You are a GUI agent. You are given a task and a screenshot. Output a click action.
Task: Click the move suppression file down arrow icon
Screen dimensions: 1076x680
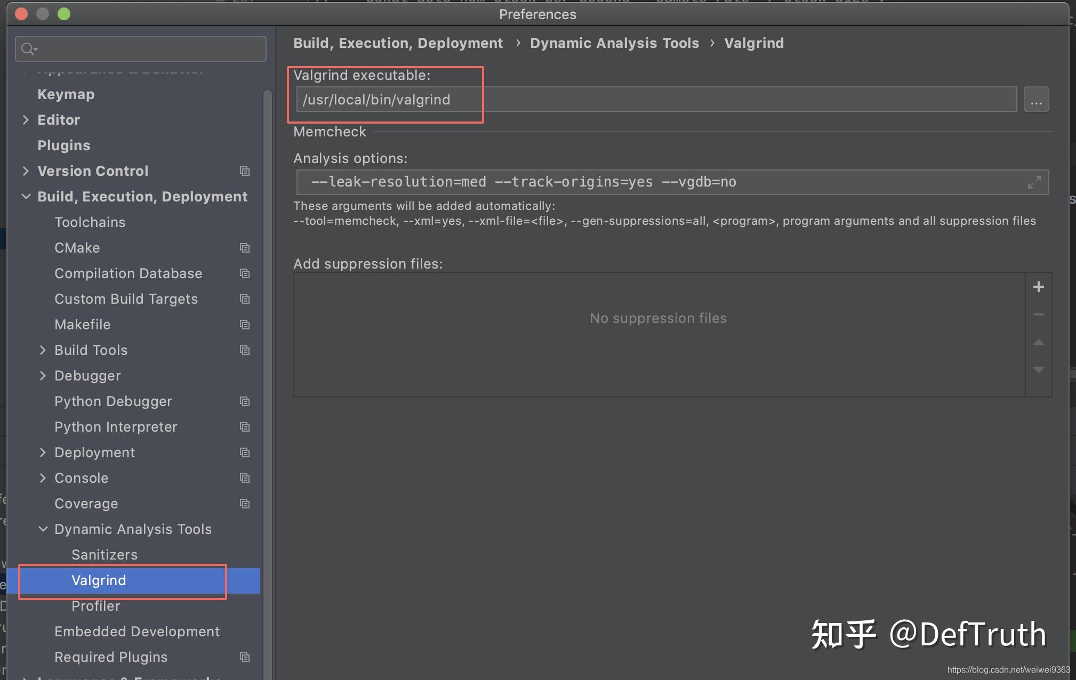[x=1039, y=369]
